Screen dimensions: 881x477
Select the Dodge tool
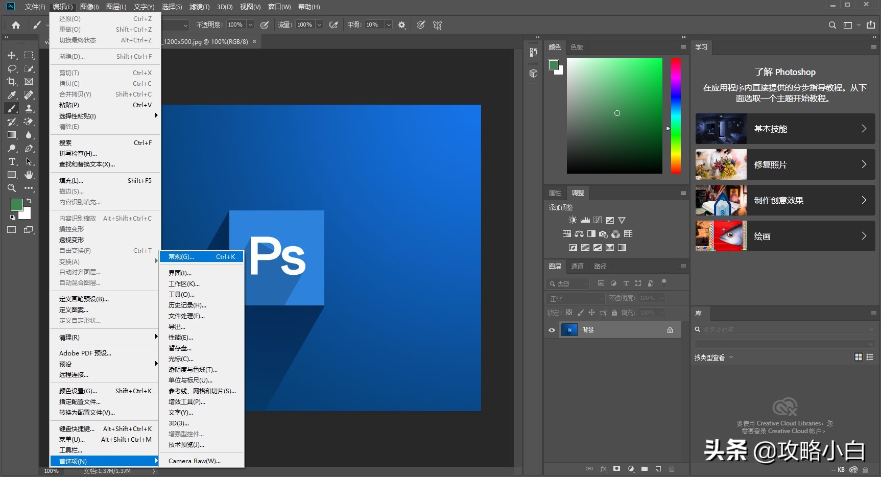12,148
